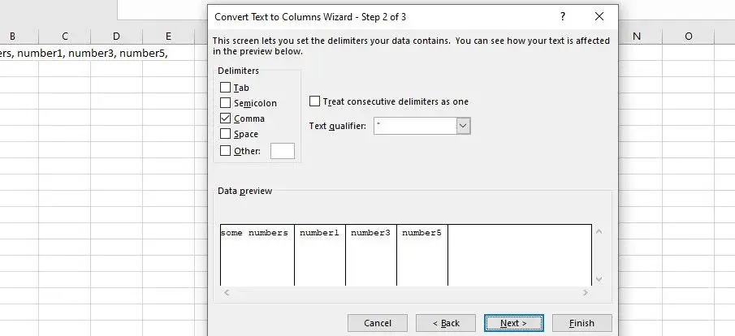The image size is (735, 336).
Task: Uncheck the Comma delimiter checkbox
Action: coord(226,118)
